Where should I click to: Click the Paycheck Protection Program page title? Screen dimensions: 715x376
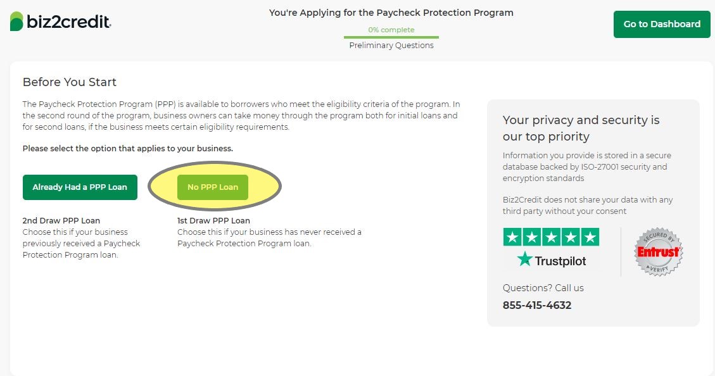[x=391, y=13]
